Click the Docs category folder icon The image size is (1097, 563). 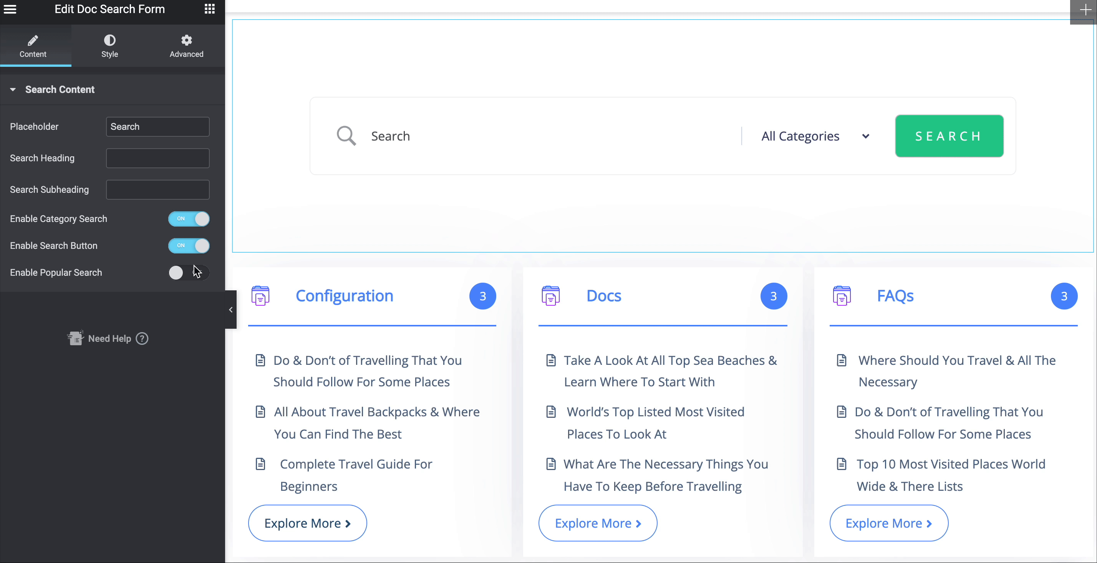[x=551, y=296]
